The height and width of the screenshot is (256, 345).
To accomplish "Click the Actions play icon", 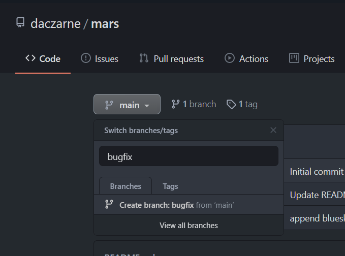I will pos(230,58).
